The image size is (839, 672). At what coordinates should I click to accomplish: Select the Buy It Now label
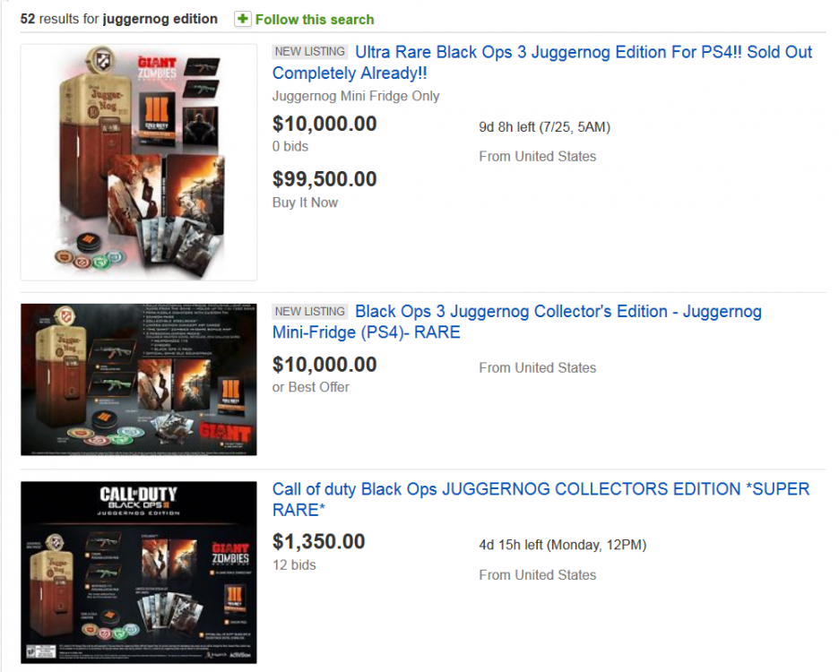pos(305,202)
